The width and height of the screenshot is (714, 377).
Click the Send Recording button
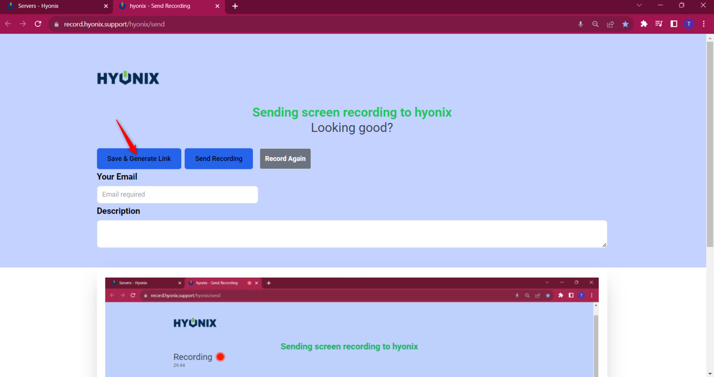[218, 158]
